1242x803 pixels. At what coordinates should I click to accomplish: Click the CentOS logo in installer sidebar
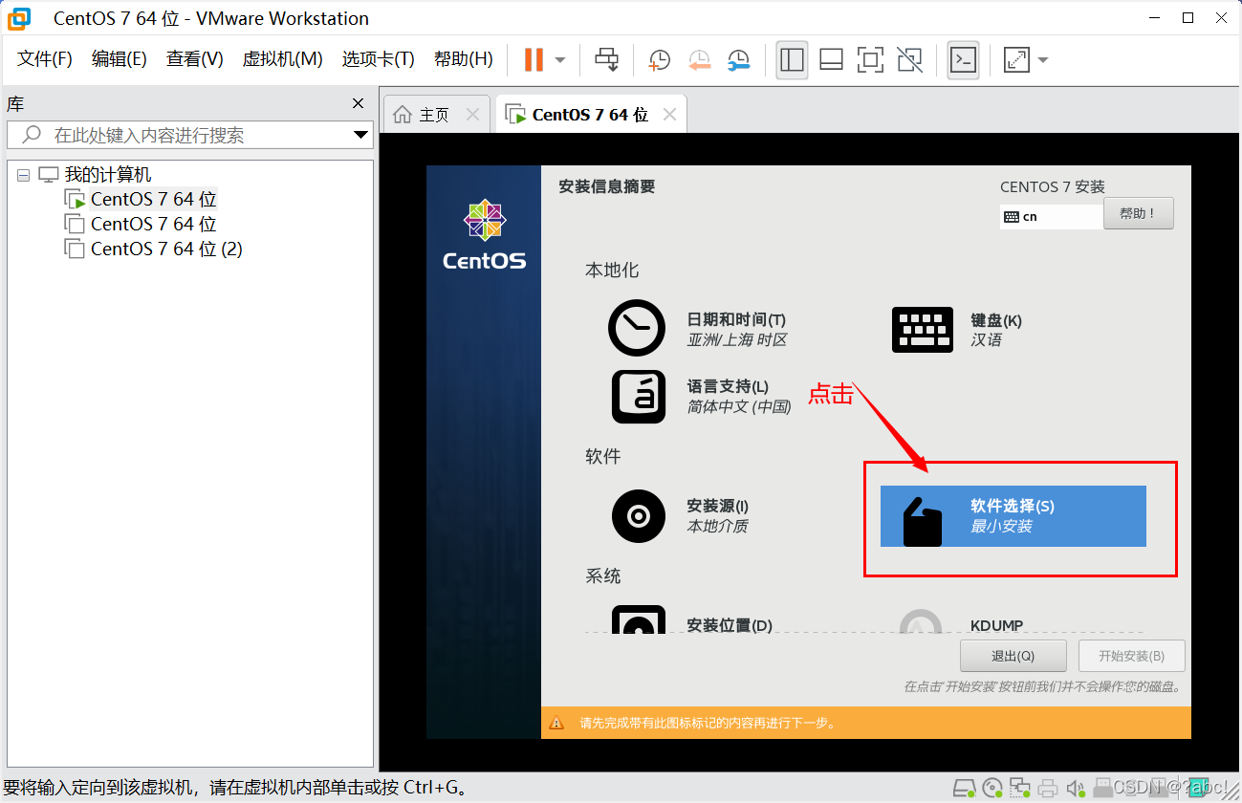pyautogui.click(x=484, y=233)
